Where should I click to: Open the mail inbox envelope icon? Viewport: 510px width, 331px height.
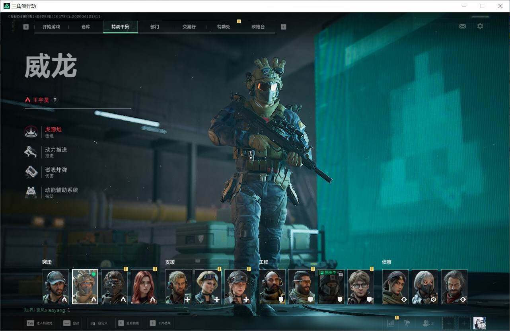pyautogui.click(x=462, y=26)
